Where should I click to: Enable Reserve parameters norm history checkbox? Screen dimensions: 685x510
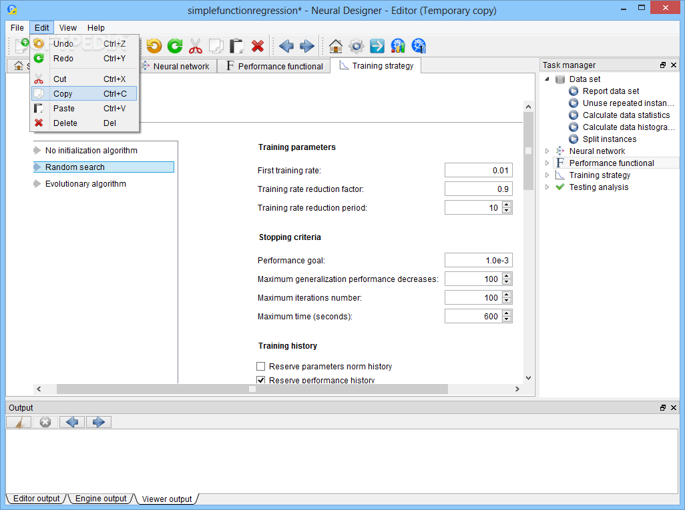[x=261, y=367]
